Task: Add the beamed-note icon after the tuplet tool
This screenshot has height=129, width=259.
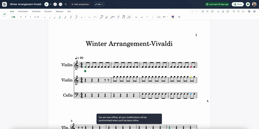Action: [101, 17]
